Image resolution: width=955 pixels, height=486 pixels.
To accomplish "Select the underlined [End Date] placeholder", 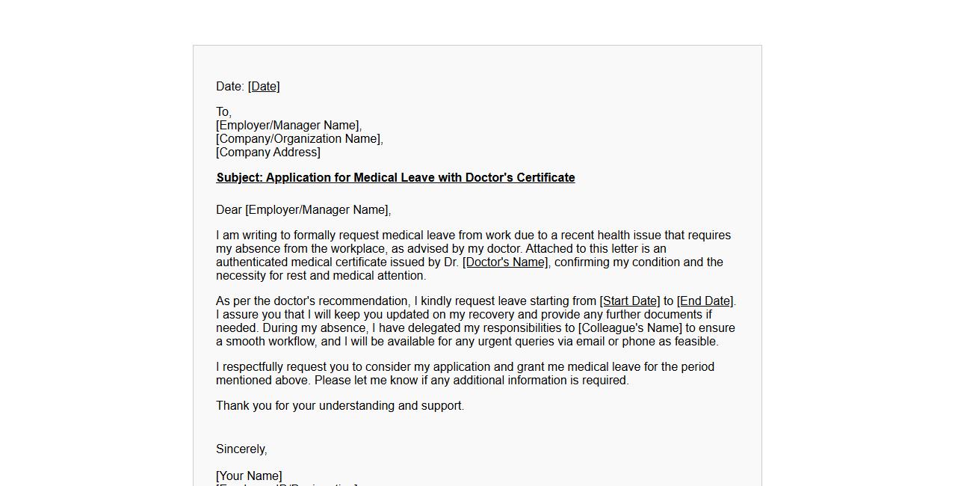I will pos(705,301).
